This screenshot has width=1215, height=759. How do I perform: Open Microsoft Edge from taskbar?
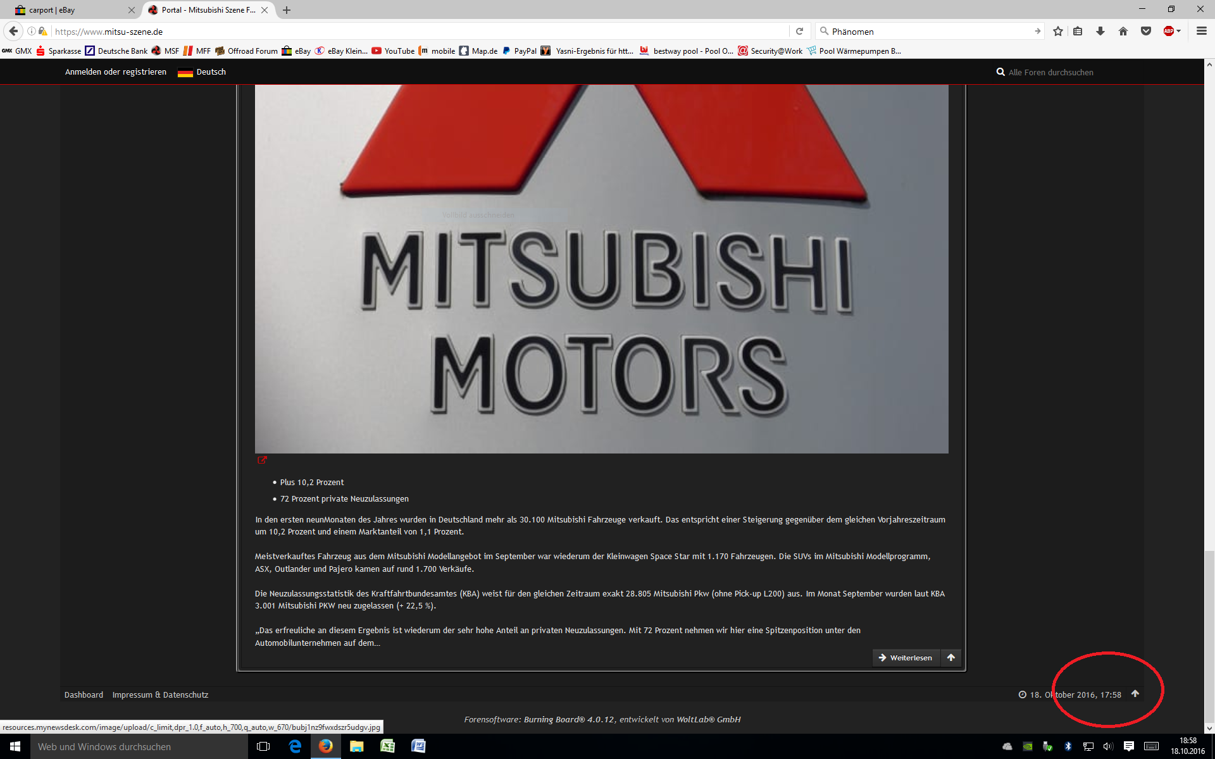coord(295,746)
